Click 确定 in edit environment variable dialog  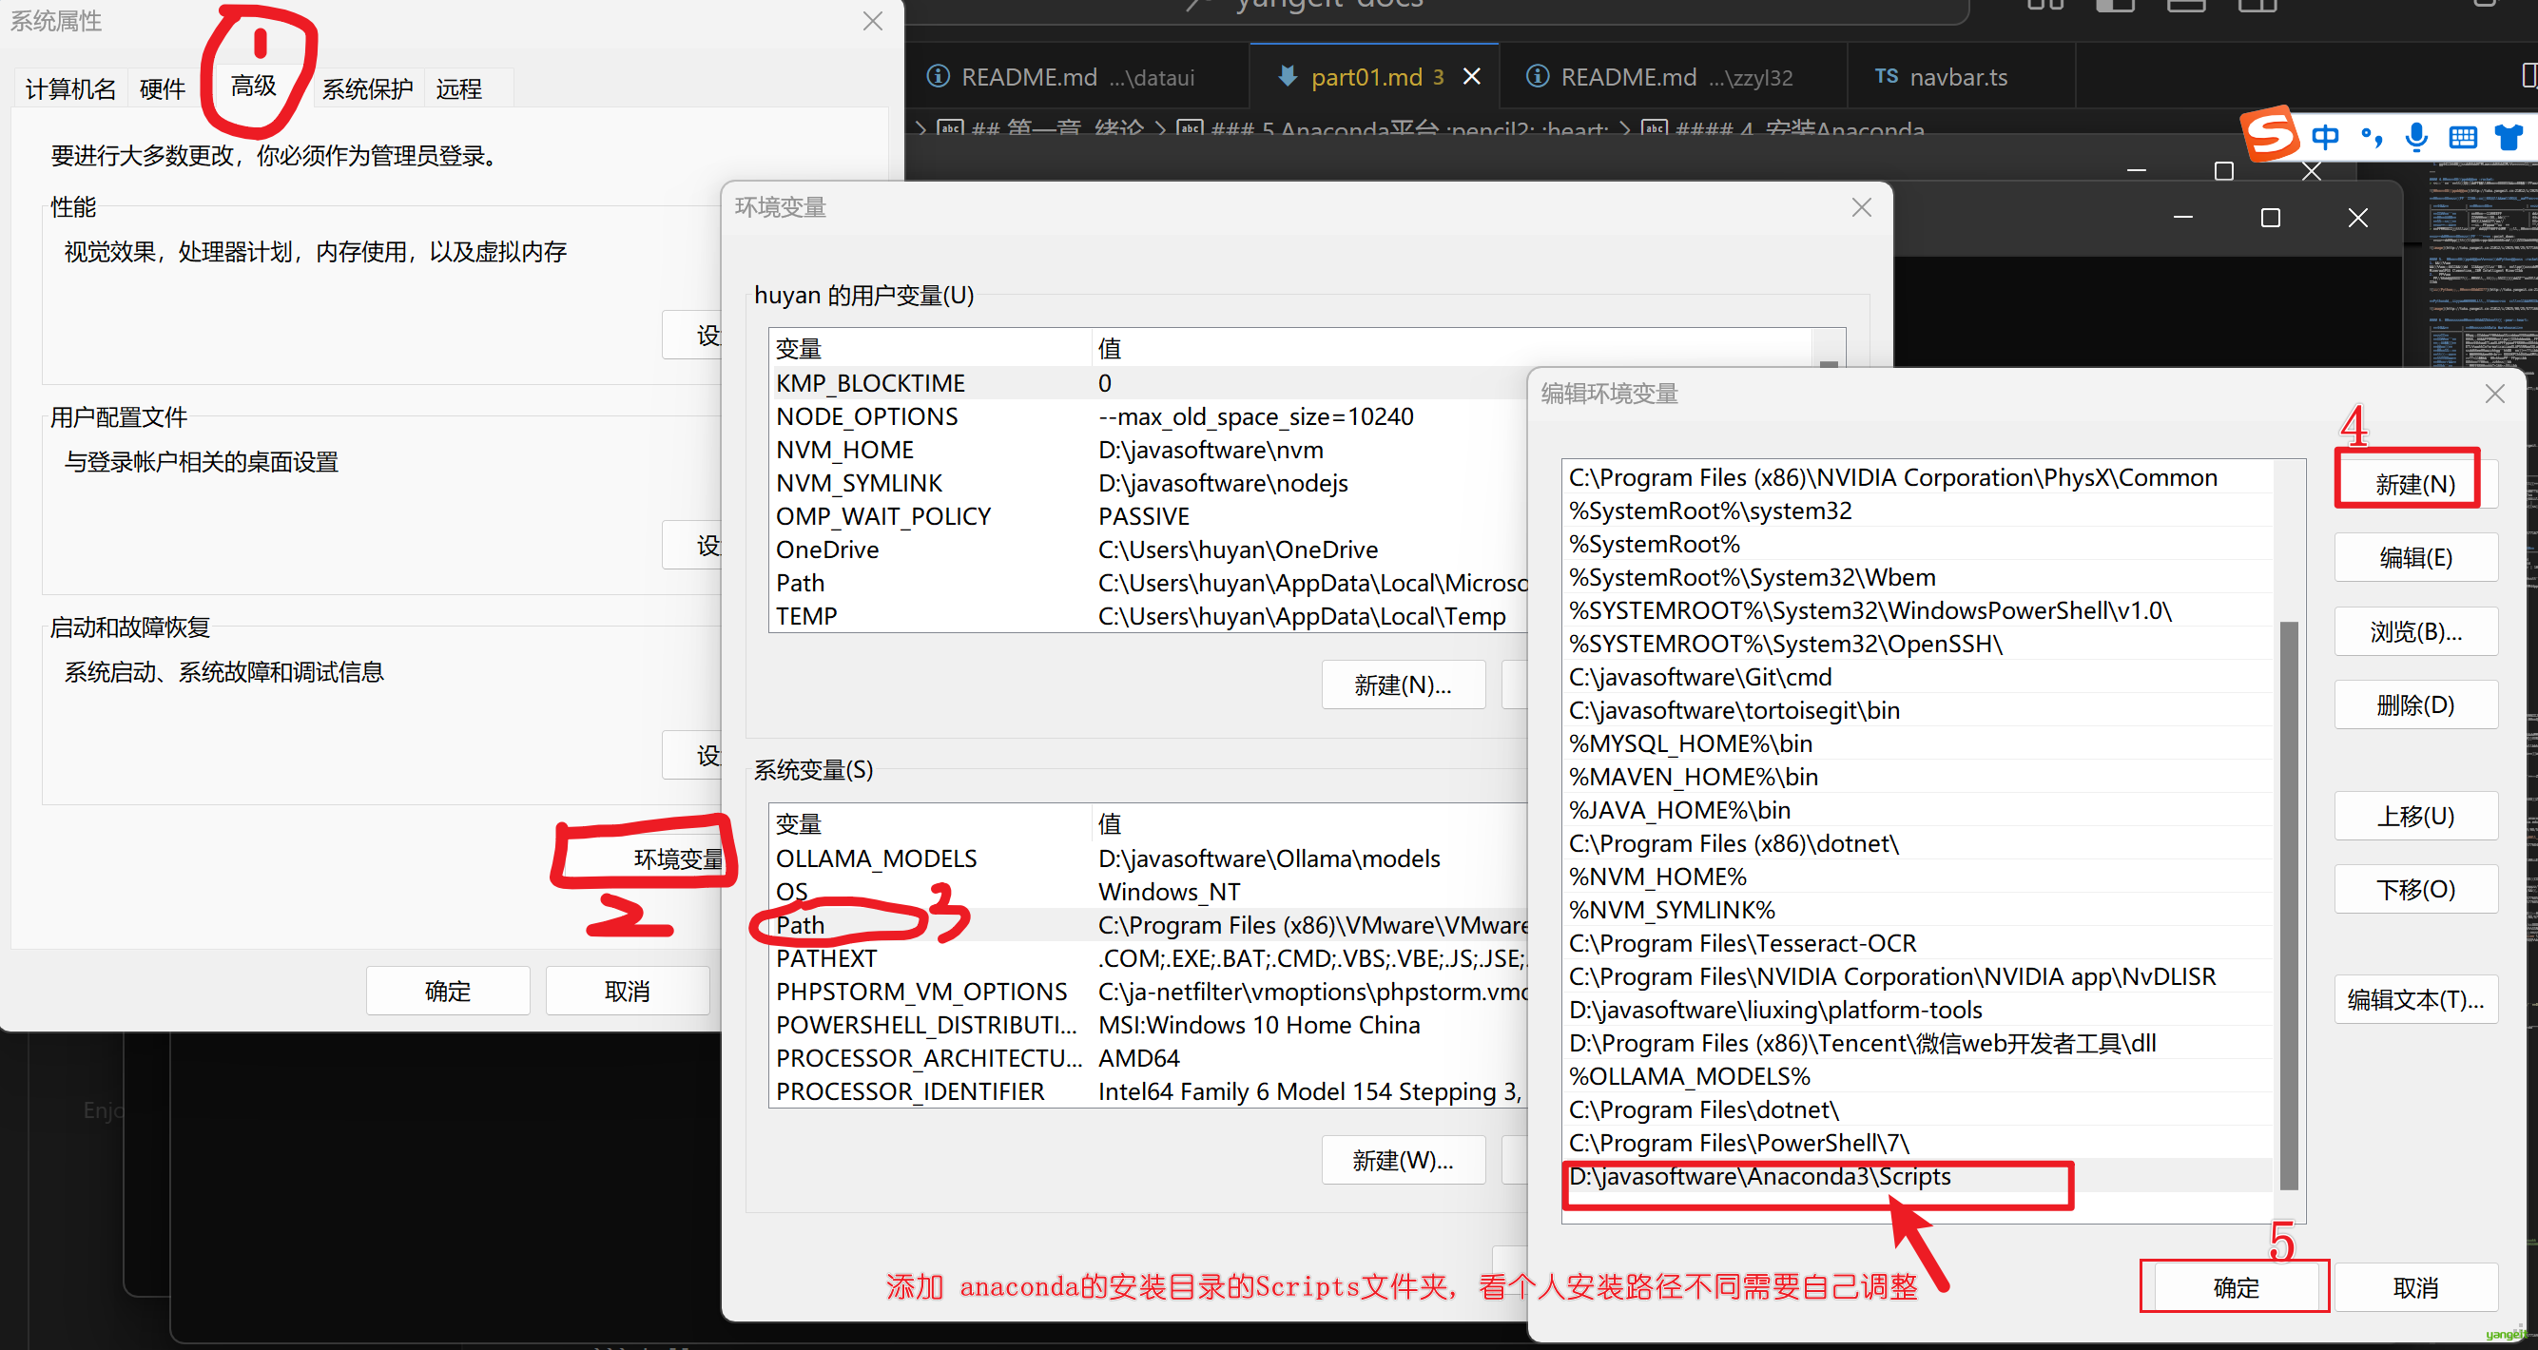click(x=2235, y=1286)
